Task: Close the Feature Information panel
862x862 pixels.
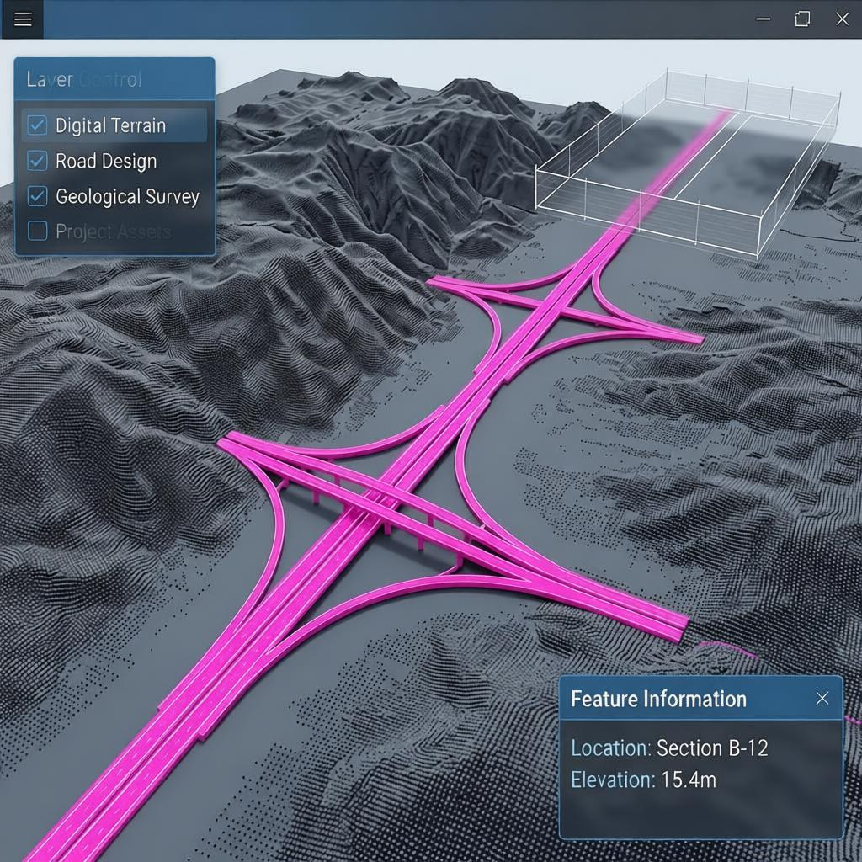Action: click(822, 698)
